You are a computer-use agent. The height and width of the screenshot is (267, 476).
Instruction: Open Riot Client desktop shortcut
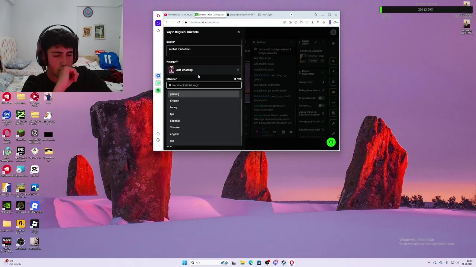coord(7,98)
